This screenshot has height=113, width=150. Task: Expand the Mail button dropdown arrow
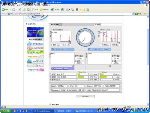click(x=70, y=10)
